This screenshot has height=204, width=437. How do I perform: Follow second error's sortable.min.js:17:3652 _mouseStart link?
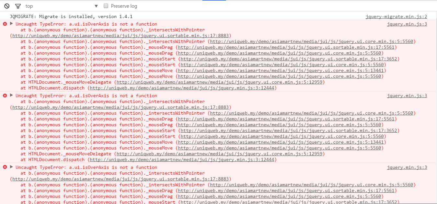[x=289, y=130]
